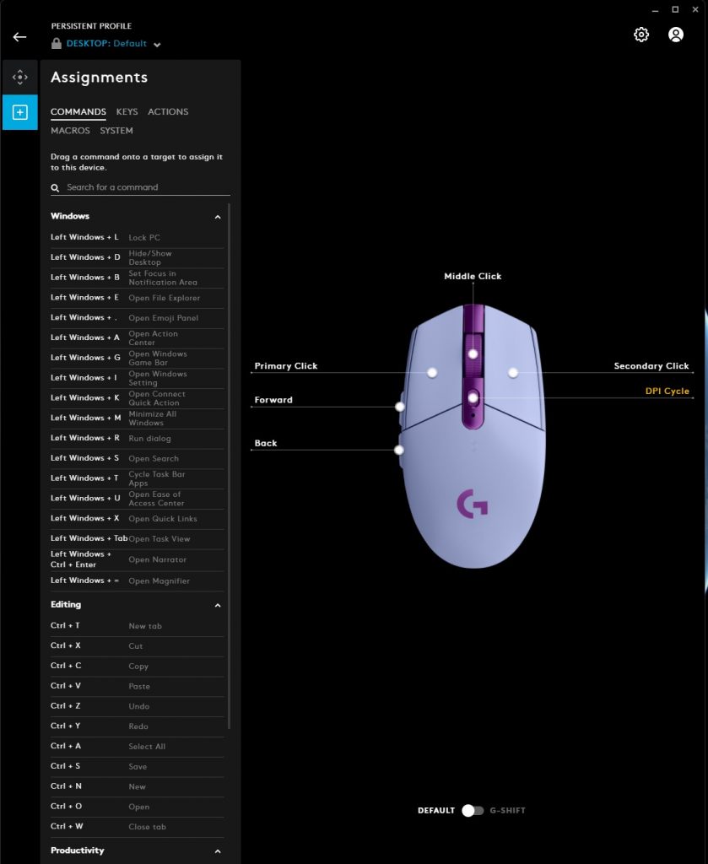Screen dimensions: 708x864
Task: Collapse the Editing command group
Action: [218, 606]
